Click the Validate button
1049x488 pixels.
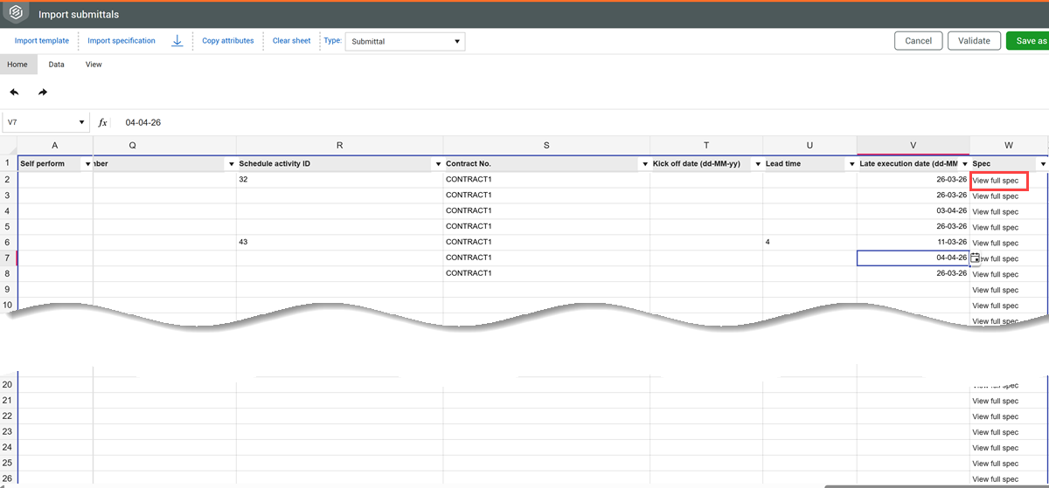[974, 41]
